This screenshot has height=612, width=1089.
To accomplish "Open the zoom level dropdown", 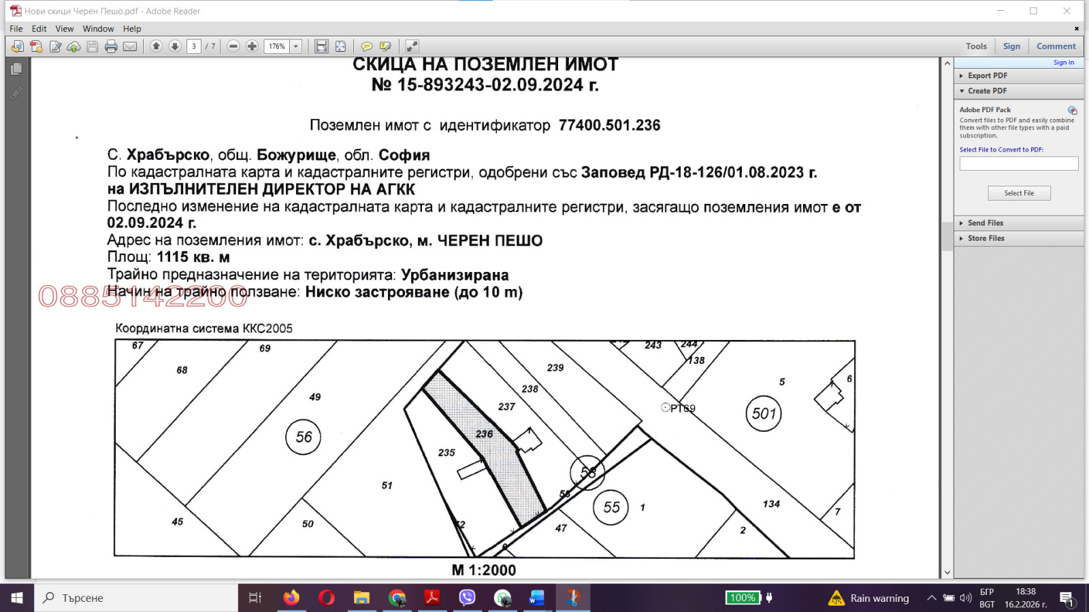I will (295, 46).
